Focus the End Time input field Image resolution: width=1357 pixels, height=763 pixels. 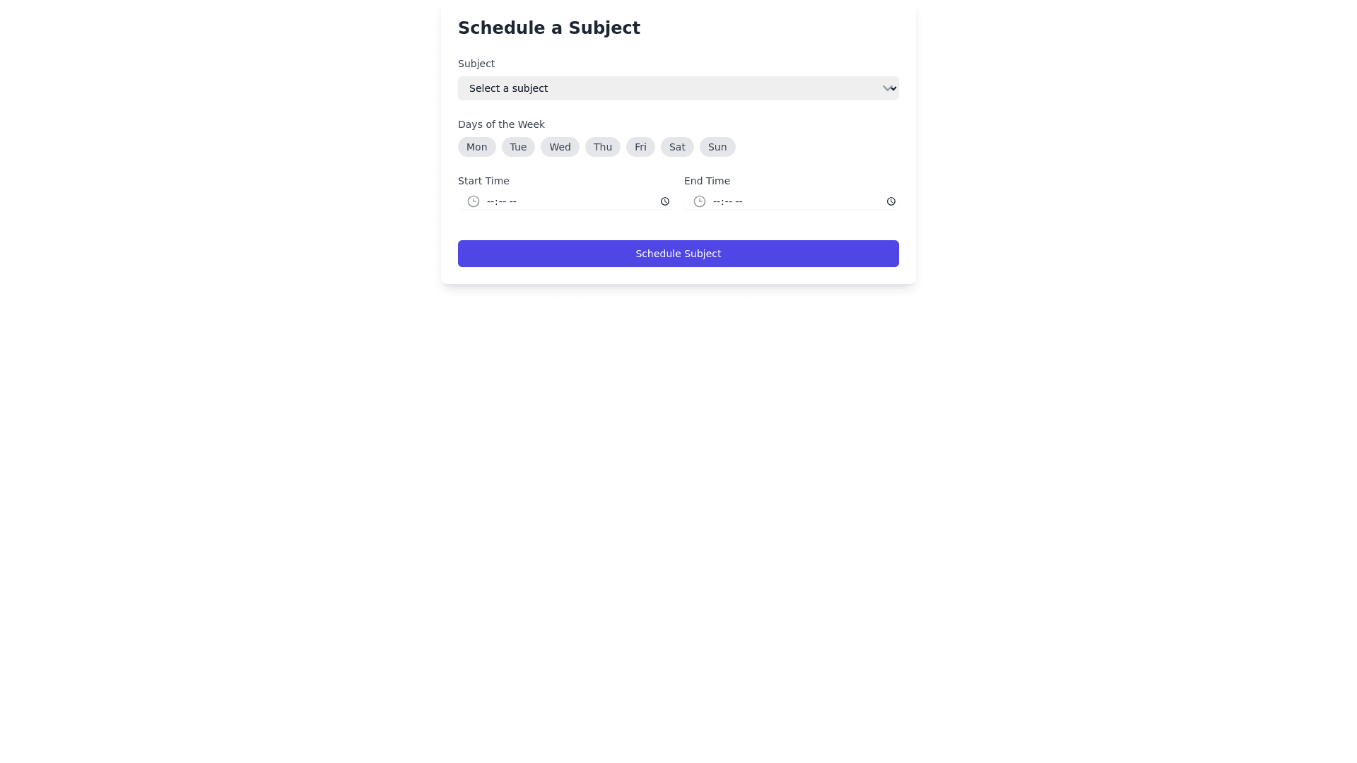pos(792,201)
